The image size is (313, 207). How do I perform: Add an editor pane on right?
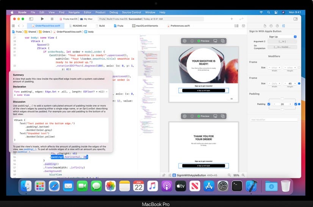(243, 26)
